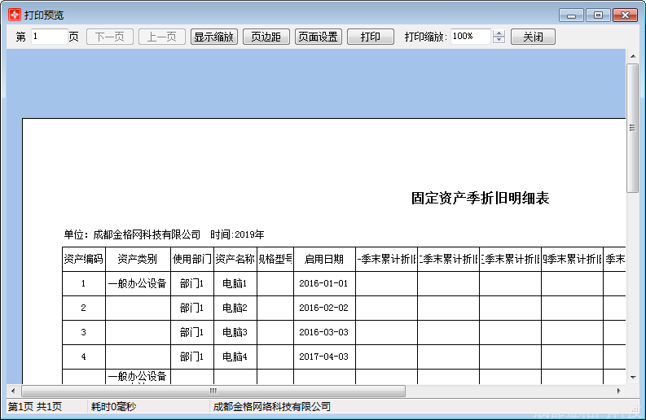Click the 打印 print button
Screen dimensions: 646x420
[x=371, y=37]
